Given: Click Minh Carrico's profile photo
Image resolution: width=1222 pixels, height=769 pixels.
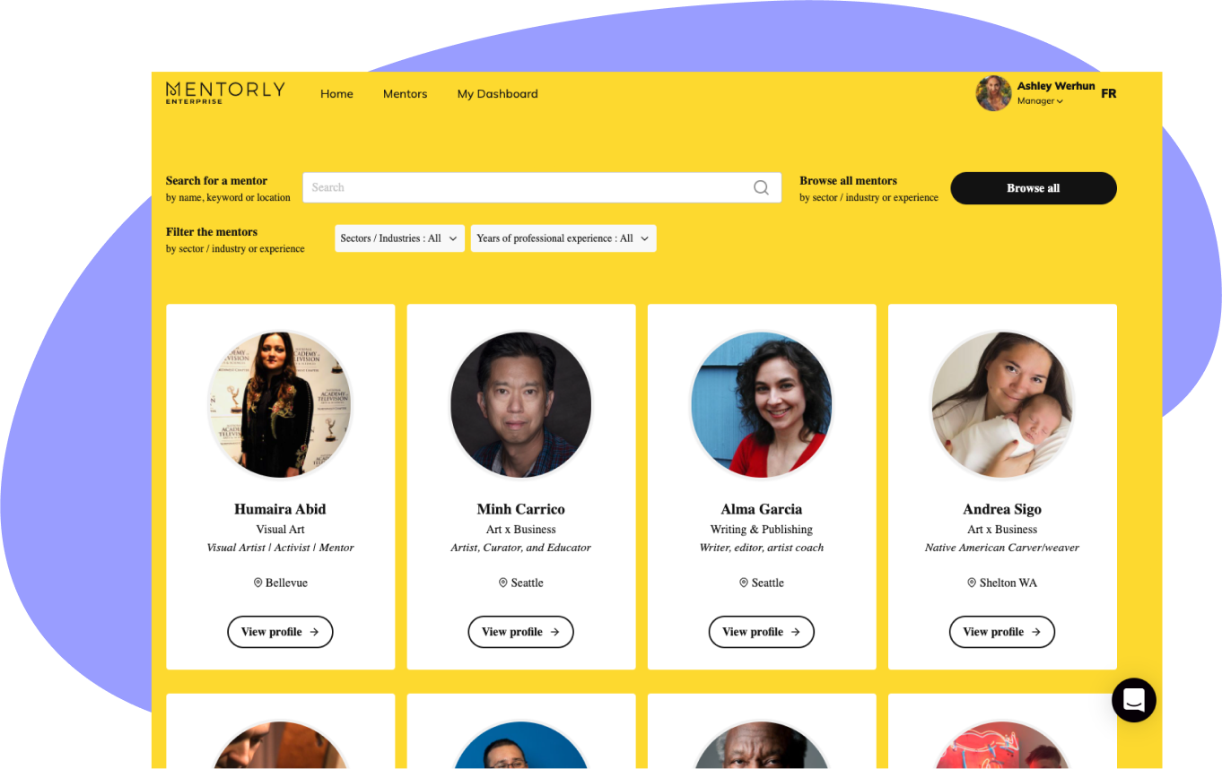Looking at the screenshot, I should [520, 405].
